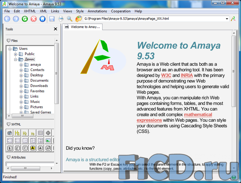Collapse the Attributes panel section
This screenshot has width=241, height=183.
[x=9, y=157]
